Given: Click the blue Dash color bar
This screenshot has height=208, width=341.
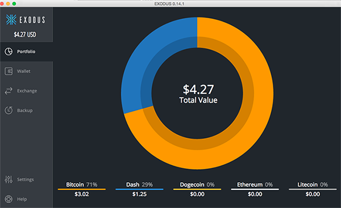Looking at the screenshot, I should [x=139, y=189].
